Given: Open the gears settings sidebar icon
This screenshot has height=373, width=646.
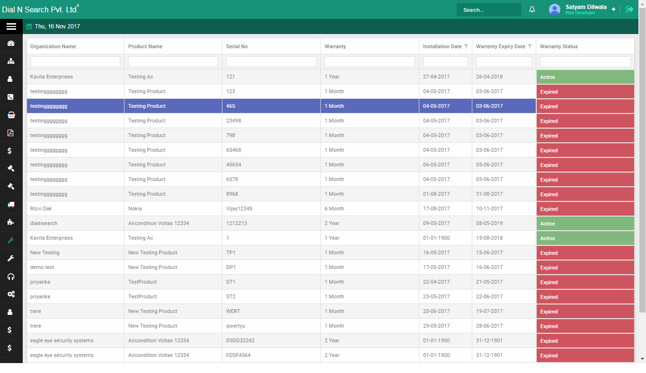Looking at the screenshot, I should (x=11, y=294).
